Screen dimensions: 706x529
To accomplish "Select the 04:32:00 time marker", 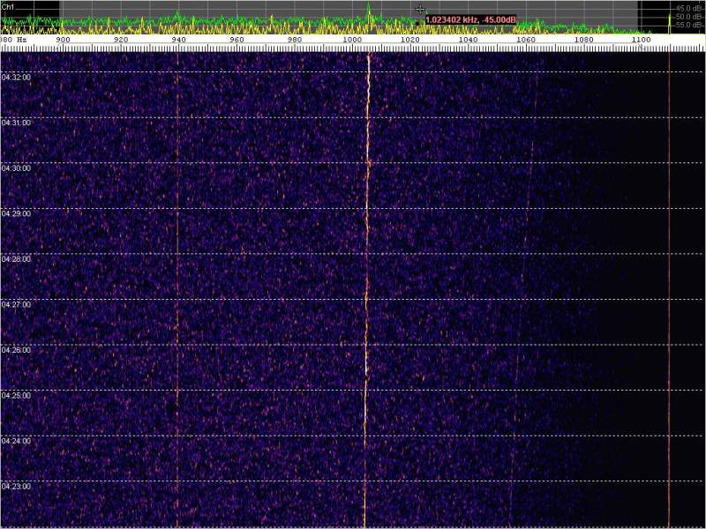I will click(16, 78).
